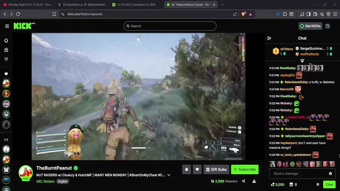The image size is (340, 191).
Task: Click username ur_mom_upsidedown in chat
Action: [296, 155]
